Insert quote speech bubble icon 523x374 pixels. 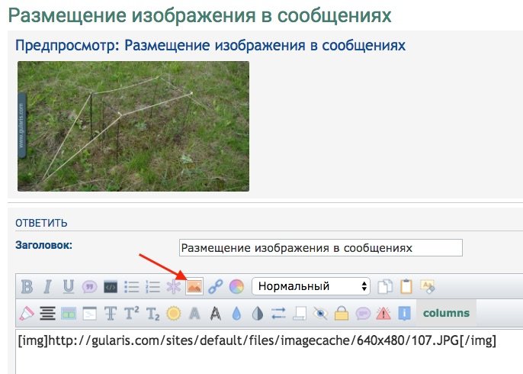coord(89,287)
